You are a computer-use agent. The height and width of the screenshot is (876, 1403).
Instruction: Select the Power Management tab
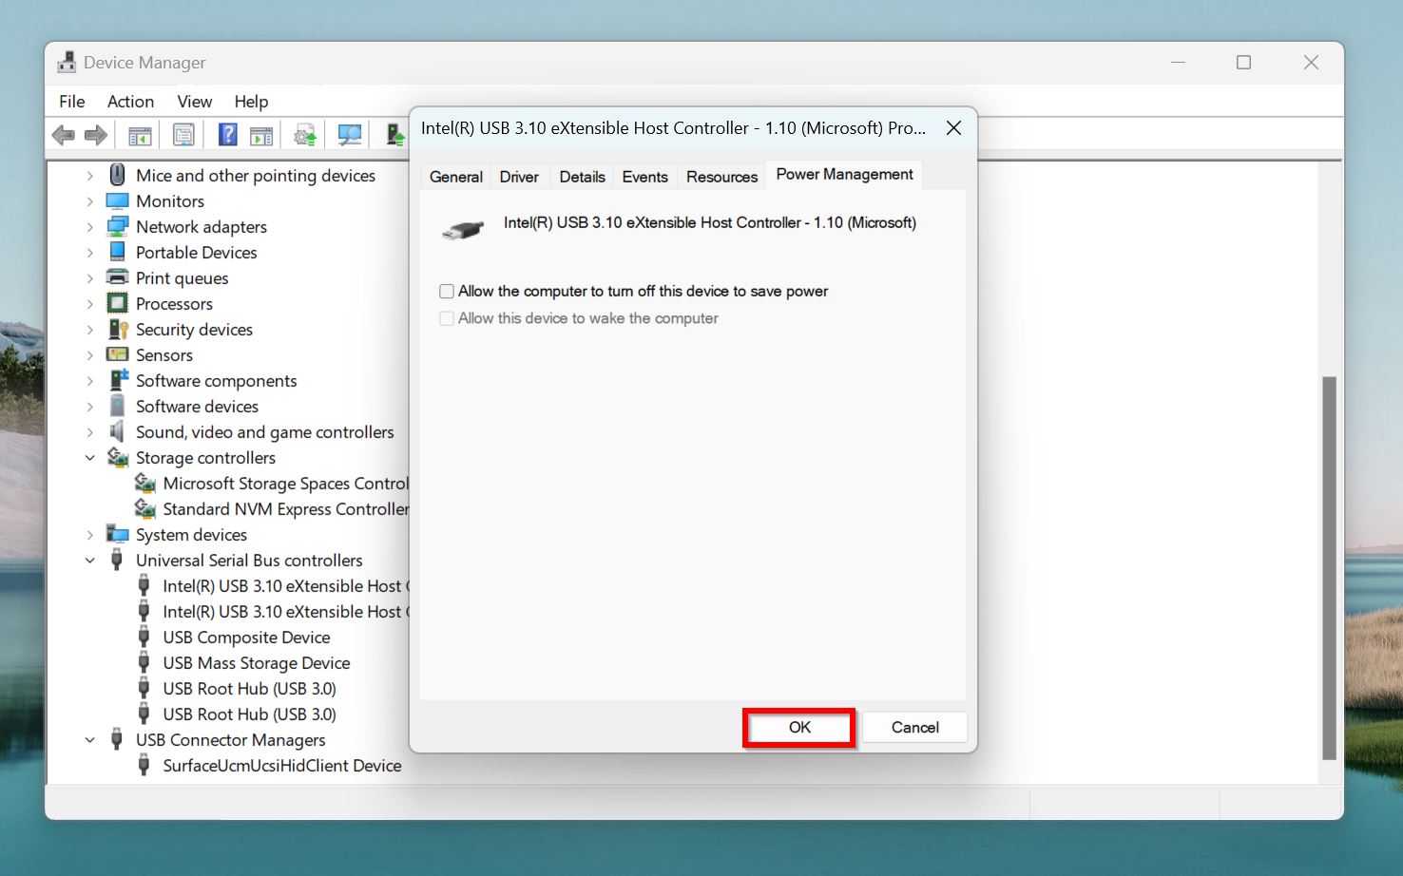844,175
